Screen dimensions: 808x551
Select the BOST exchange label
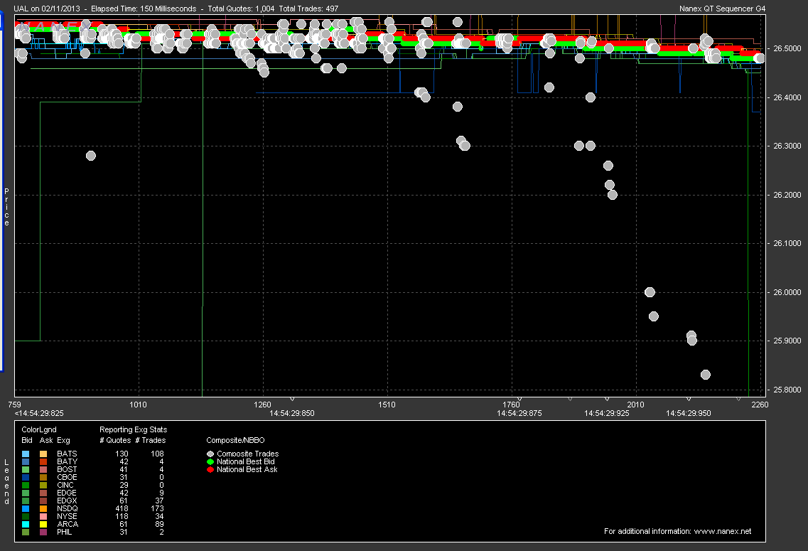click(x=67, y=469)
